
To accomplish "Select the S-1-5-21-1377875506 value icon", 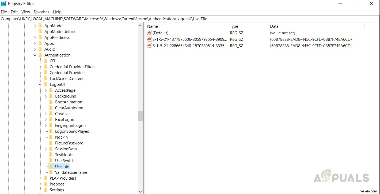I will point(149,39).
